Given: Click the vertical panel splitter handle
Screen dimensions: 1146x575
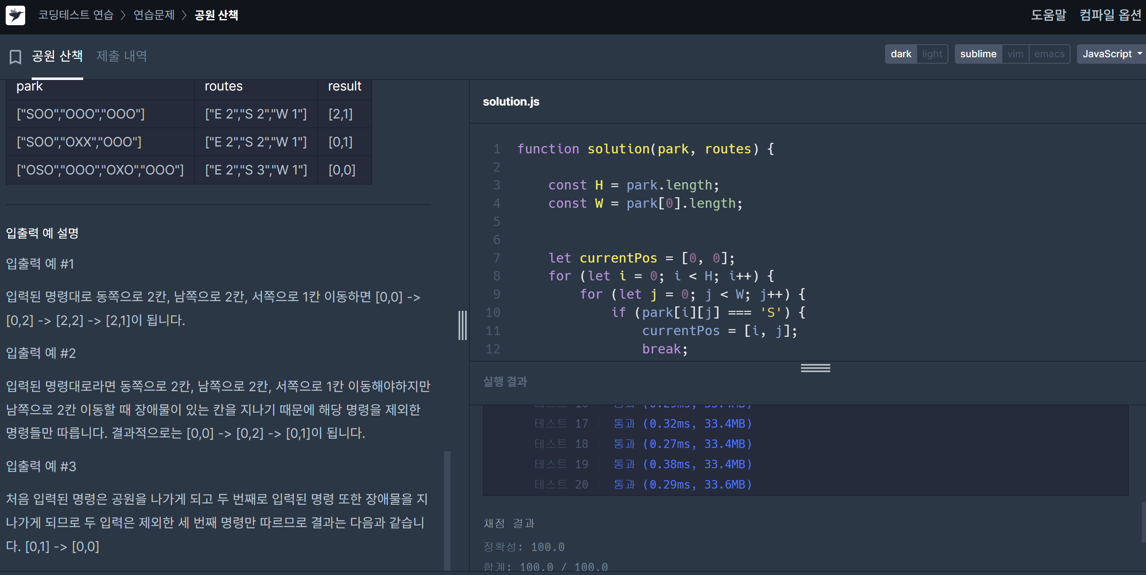Looking at the screenshot, I should point(463,325).
